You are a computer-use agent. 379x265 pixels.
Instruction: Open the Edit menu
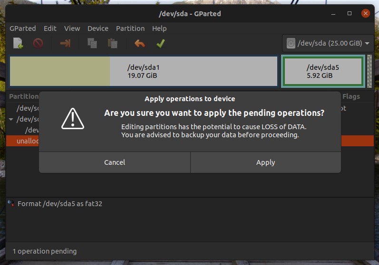50,28
